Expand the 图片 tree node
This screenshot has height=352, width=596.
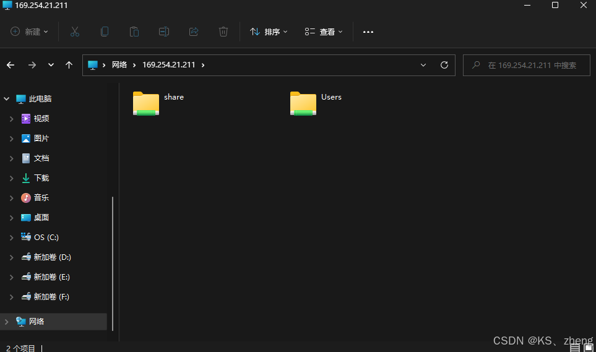[11, 139]
